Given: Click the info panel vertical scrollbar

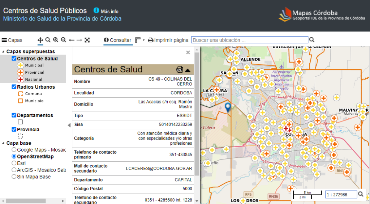Looking at the screenshot, I should click(x=197, y=113).
